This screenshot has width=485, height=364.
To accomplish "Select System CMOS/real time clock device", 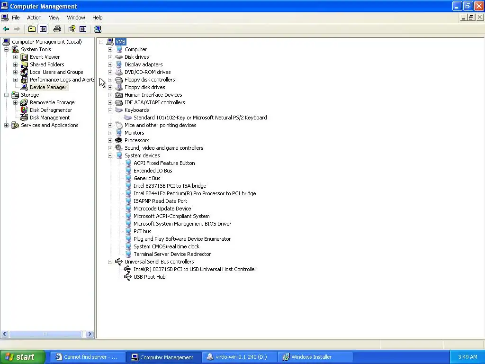I will click(x=166, y=246).
